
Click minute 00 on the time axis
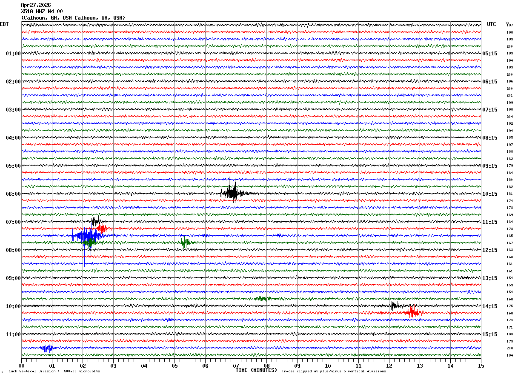[x=21, y=366]
